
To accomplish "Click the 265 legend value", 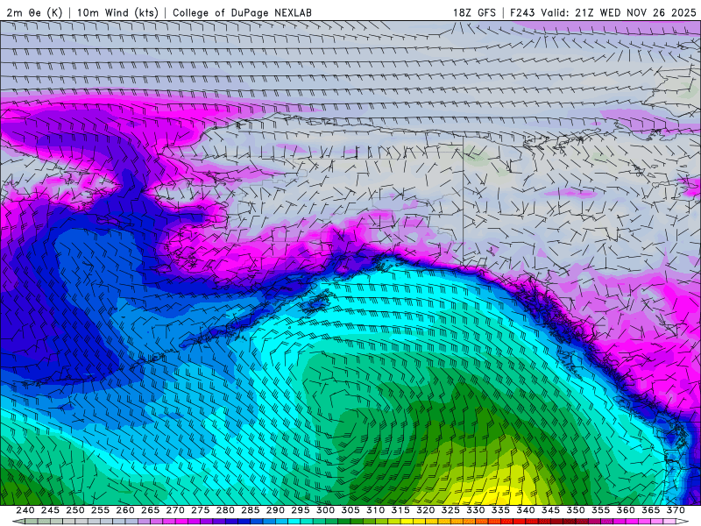I will 150,510.
